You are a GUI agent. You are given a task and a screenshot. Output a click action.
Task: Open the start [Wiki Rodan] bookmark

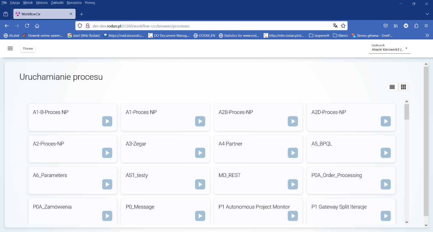click(83, 35)
